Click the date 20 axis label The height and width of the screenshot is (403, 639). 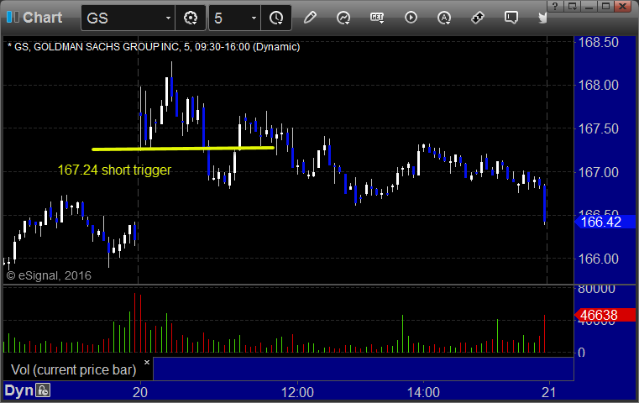coord(140,392)
